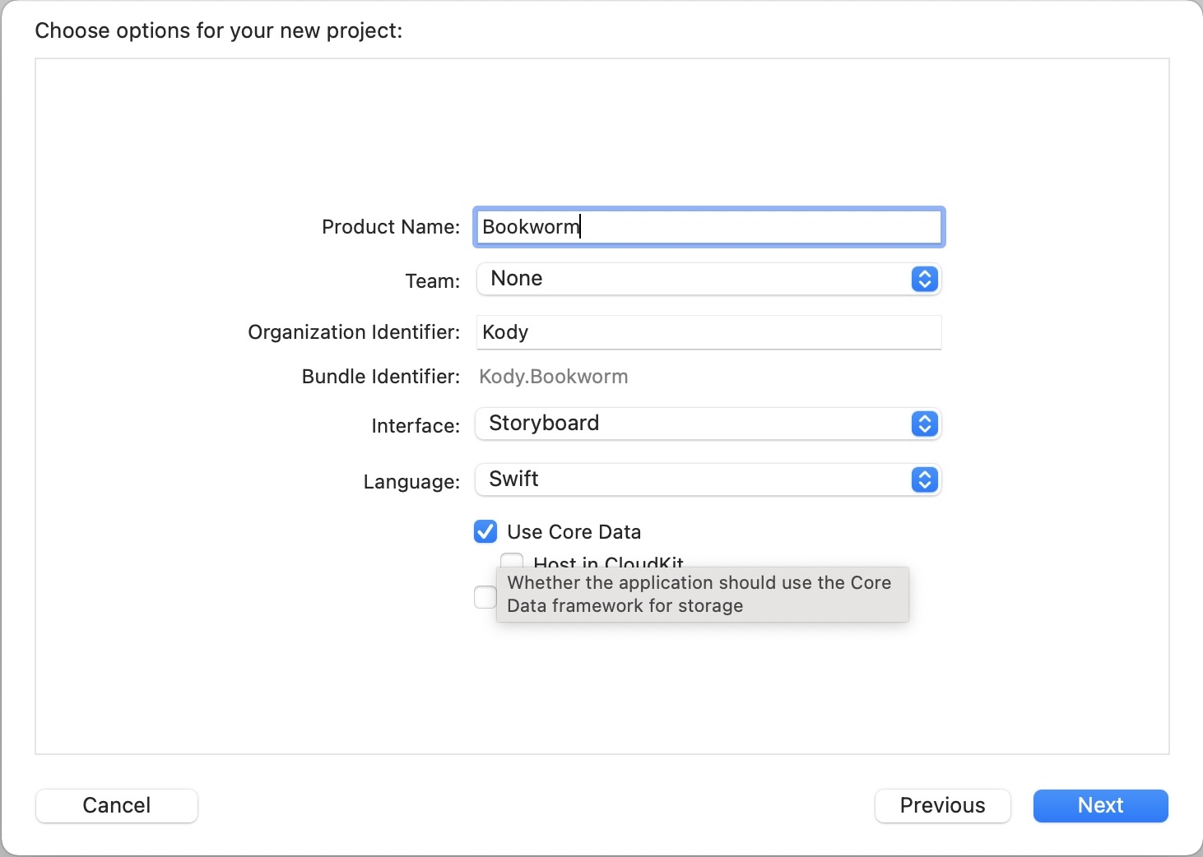
Task: Click into the Organization Identifier field
Action: click(x=708, y=332)
